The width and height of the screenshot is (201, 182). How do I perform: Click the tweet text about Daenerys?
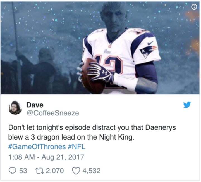pyautogui.click(x=92, y=132)
